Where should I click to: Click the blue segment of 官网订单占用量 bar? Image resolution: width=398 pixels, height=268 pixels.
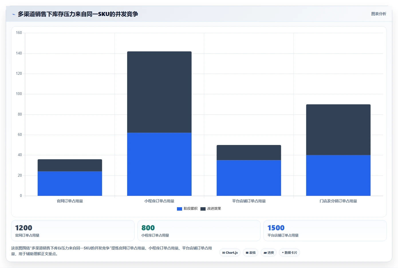[x=70, y=184]
